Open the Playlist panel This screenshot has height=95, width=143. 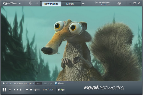(x=60, y=83)
